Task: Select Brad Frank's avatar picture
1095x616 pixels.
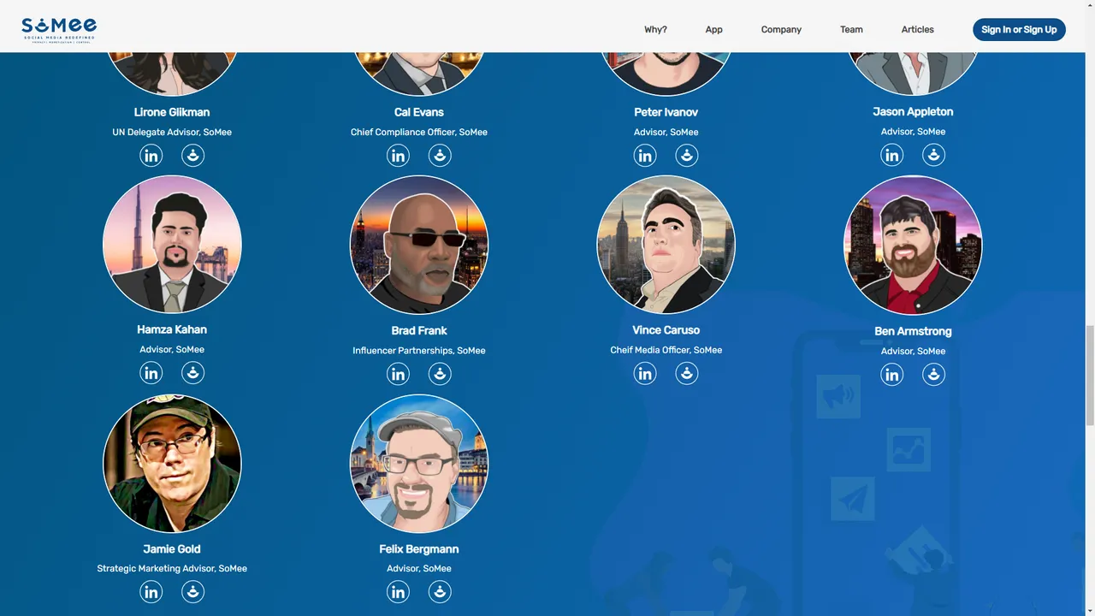Action: click(419, 246)
